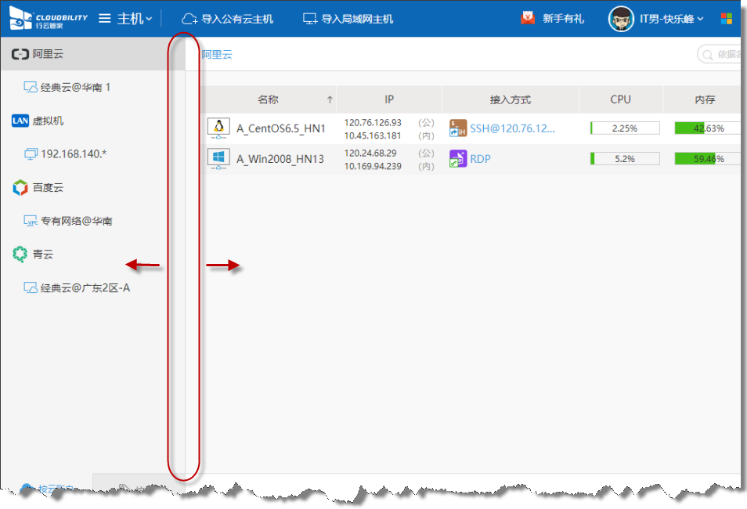
Task: Select 专有网络@华南 node
Action: click(x=76, y=221)
